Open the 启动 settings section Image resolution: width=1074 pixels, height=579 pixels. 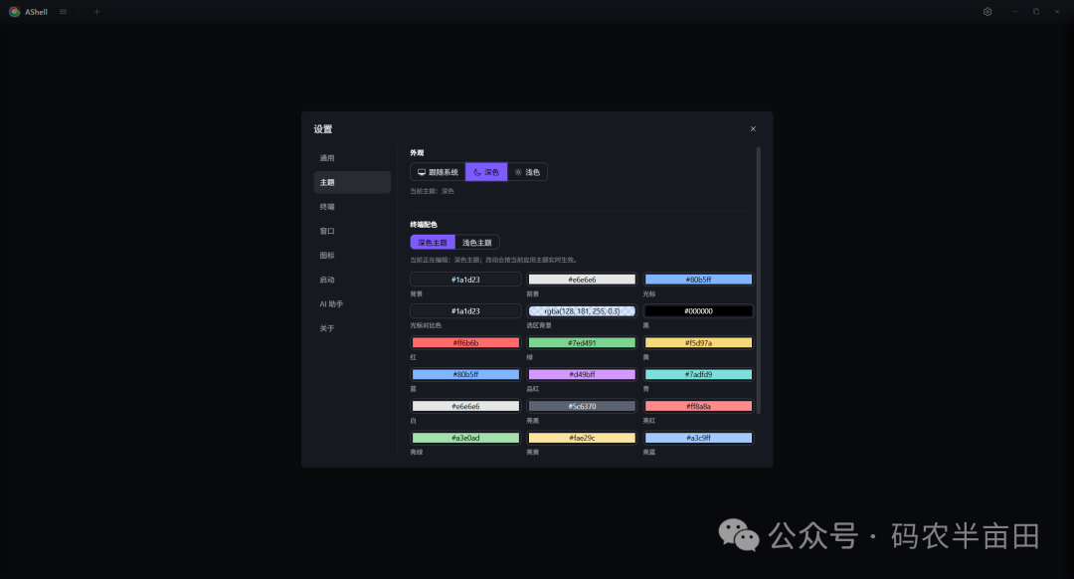[x=352, y=280]
